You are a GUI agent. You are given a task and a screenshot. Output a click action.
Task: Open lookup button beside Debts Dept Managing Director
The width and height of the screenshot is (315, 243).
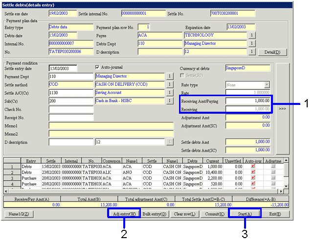point(252,43)
